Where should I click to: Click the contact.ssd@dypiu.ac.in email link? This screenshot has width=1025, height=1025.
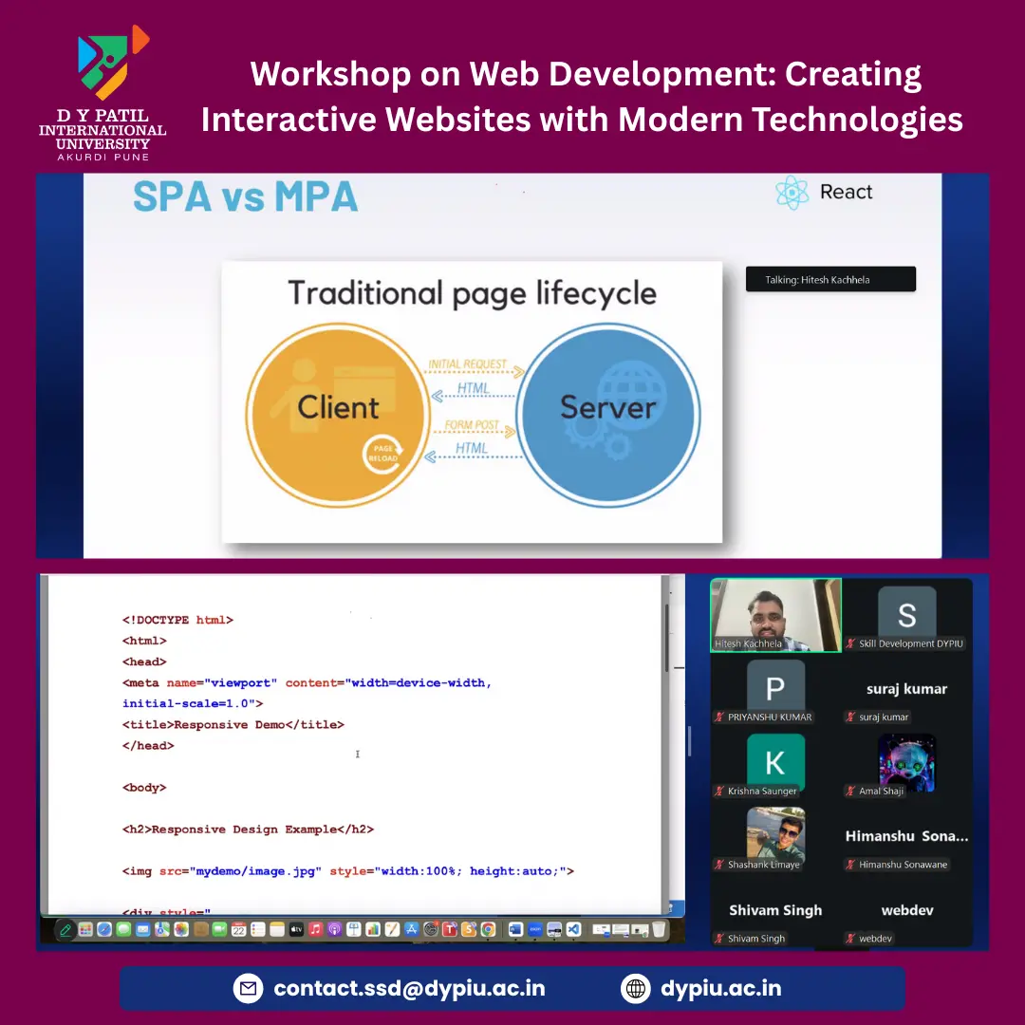pyautogui.click(x=408, y=988)
